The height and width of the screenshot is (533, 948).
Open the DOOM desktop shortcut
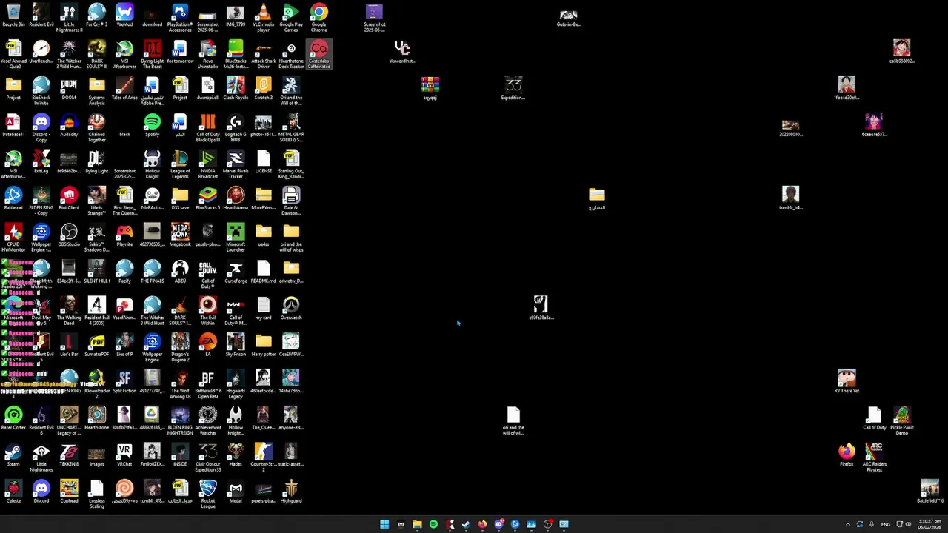point(69,87)
